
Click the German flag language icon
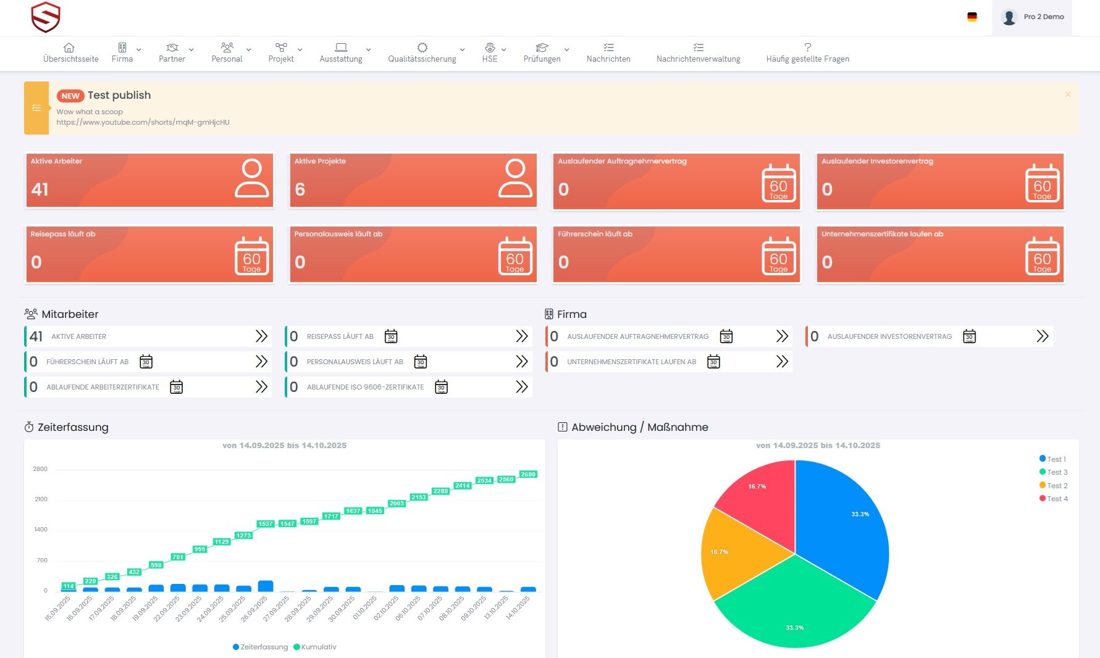(972, 17)
